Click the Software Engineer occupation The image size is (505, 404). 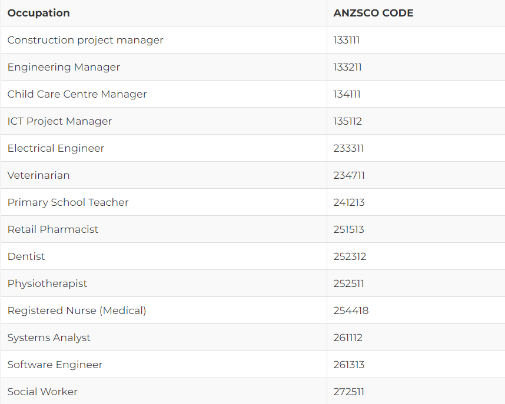click(55, 365)
